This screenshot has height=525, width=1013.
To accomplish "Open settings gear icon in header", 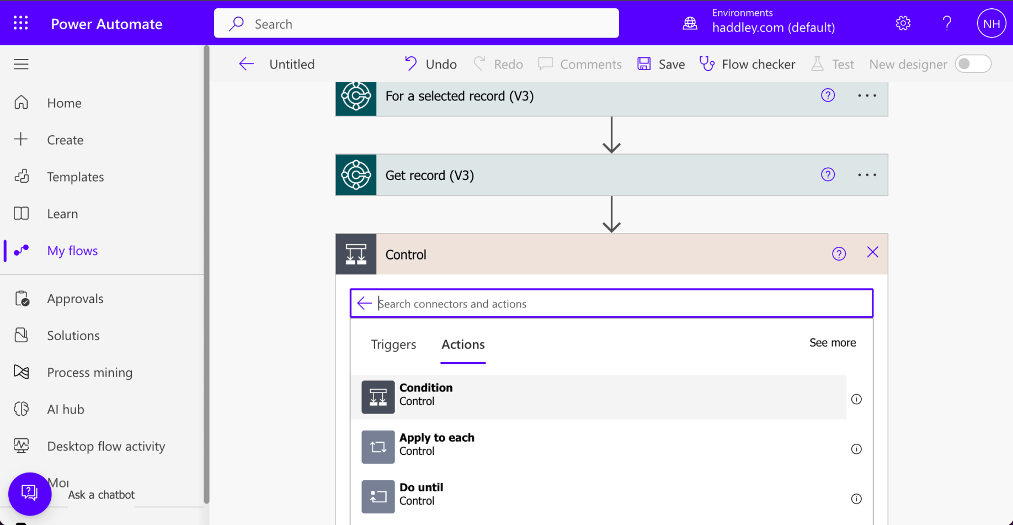I will [x=903, y=23].
